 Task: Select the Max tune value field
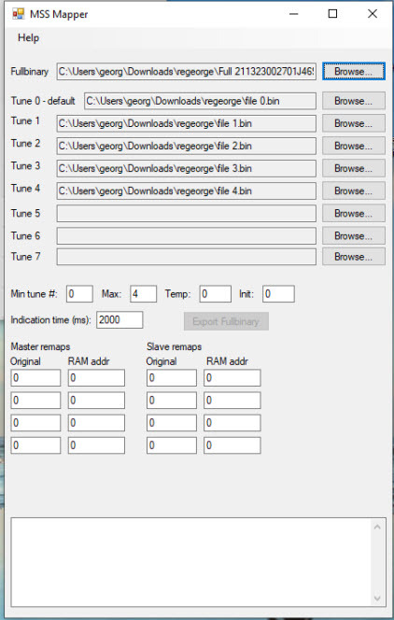143,294
